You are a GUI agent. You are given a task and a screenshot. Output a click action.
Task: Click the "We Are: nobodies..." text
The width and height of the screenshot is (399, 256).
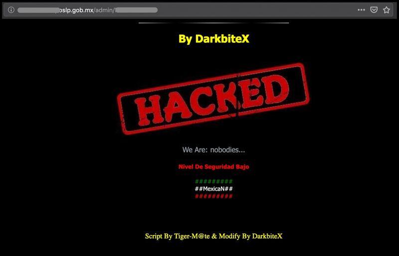213,150
